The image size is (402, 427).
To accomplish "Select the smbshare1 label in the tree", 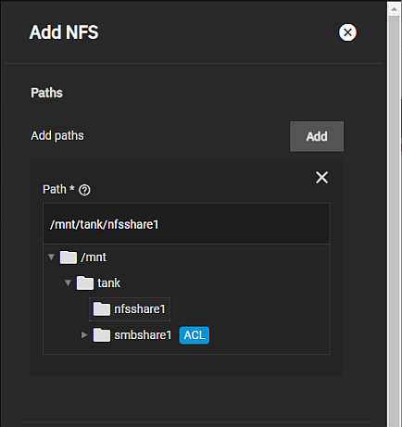I will pos(143,335).
